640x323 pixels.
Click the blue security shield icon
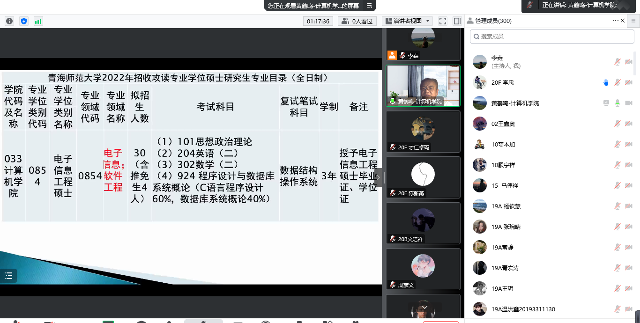coord(24,21)
